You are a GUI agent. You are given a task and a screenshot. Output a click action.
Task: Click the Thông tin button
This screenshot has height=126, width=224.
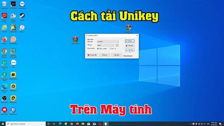(105, 55)
